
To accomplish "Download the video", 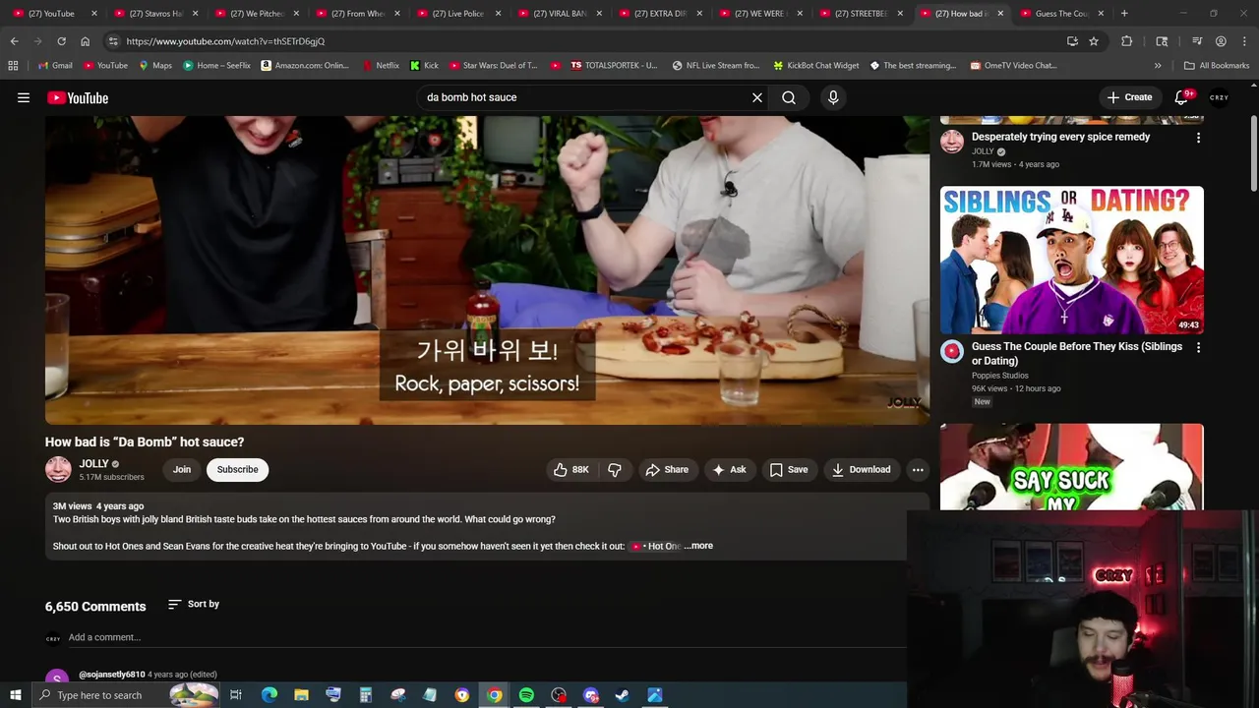I will 861,470.
